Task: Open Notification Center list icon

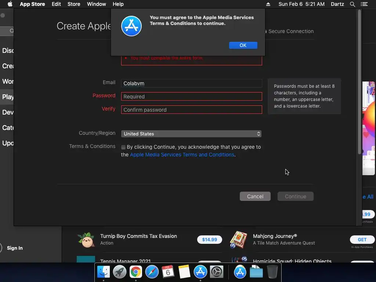Action: 364,4
